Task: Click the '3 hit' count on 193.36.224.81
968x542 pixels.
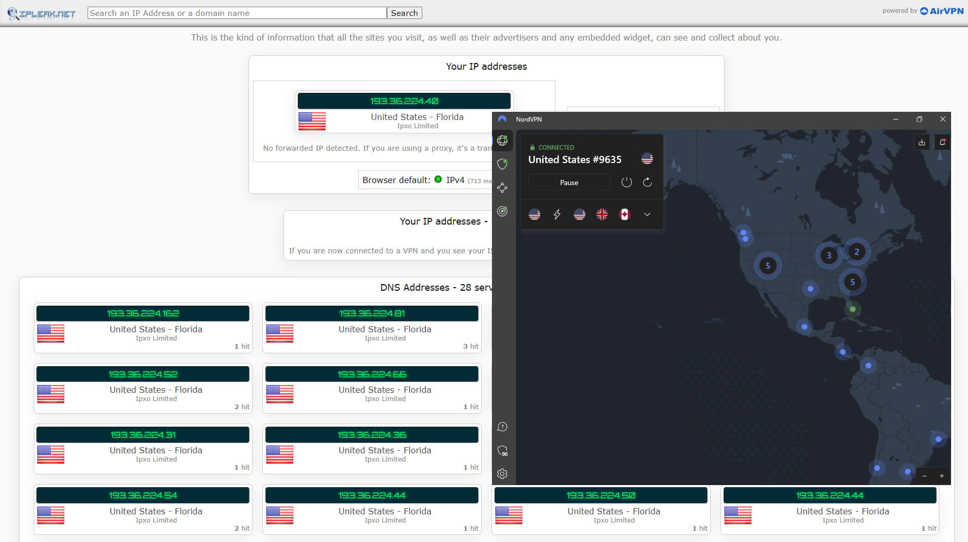Action: click(471, 347)
